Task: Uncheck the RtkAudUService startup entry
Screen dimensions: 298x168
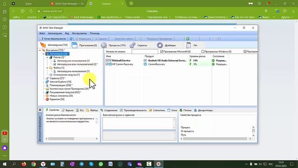Action: click(x=107, y=60)
